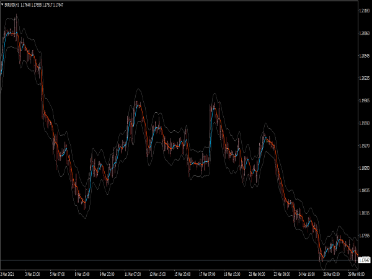
Task: Click the 23 Mar 08:00 time label
Action: point(282,274)
